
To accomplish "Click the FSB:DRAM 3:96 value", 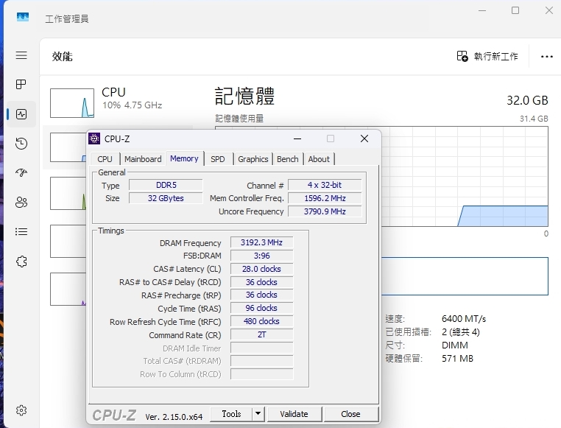I will point(262,256).
